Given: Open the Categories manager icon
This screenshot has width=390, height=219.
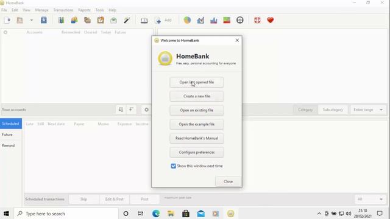Looking at the screenshot, I should tap(87, 20).
